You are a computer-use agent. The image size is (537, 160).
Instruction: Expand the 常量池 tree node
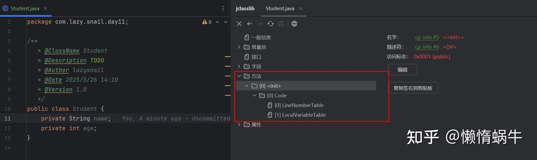(239, 47)
